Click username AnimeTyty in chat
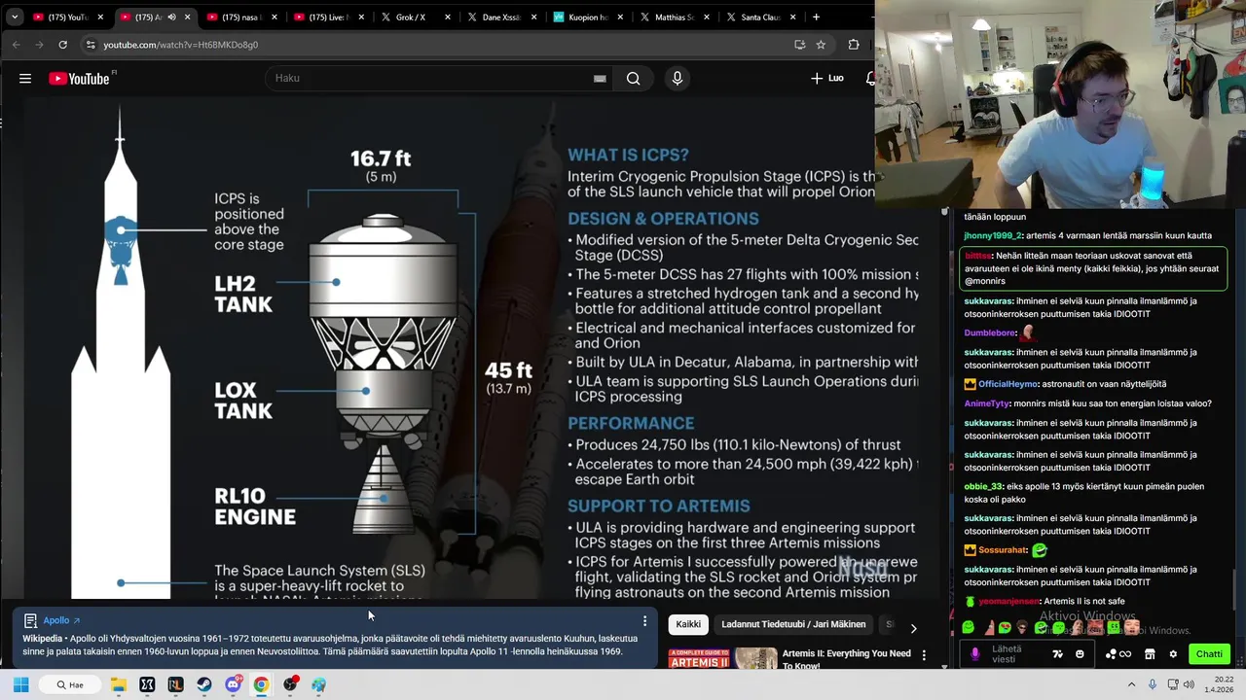This screenshot has height=700, width=1246. click(987, 403)
